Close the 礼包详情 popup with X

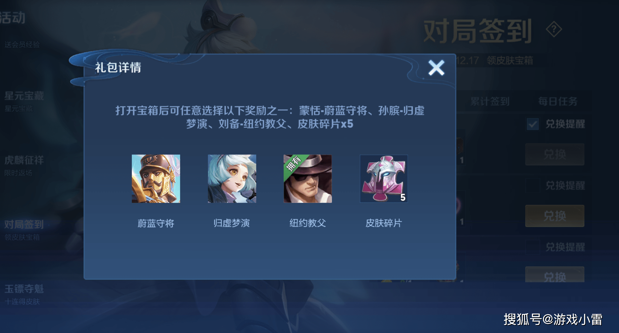pyautogui.click(x=436, y=68)
